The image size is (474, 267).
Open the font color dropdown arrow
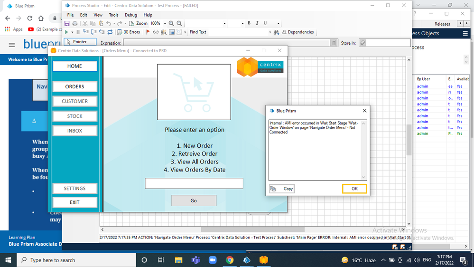[x=279, y=23]
